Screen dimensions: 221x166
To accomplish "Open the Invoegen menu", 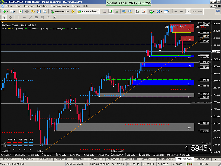I will (29, 6).
